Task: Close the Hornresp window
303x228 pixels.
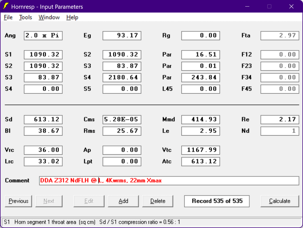Action: pyautogui.click(x=291, y=6)
